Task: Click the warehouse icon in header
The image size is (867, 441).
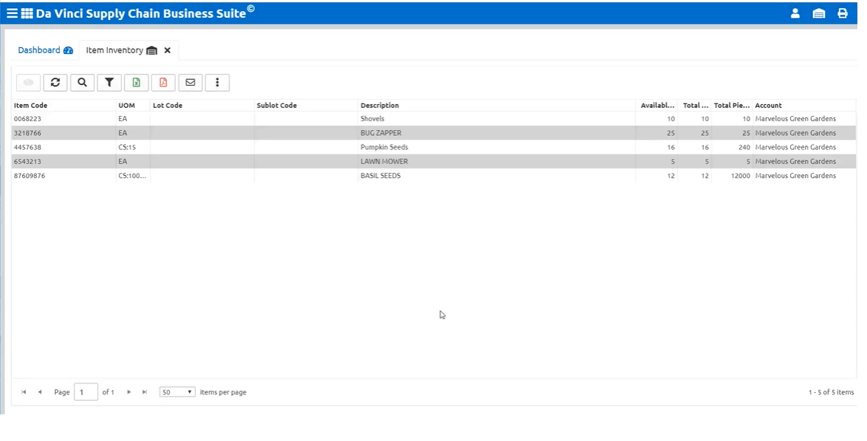Action: click(819, 13)
